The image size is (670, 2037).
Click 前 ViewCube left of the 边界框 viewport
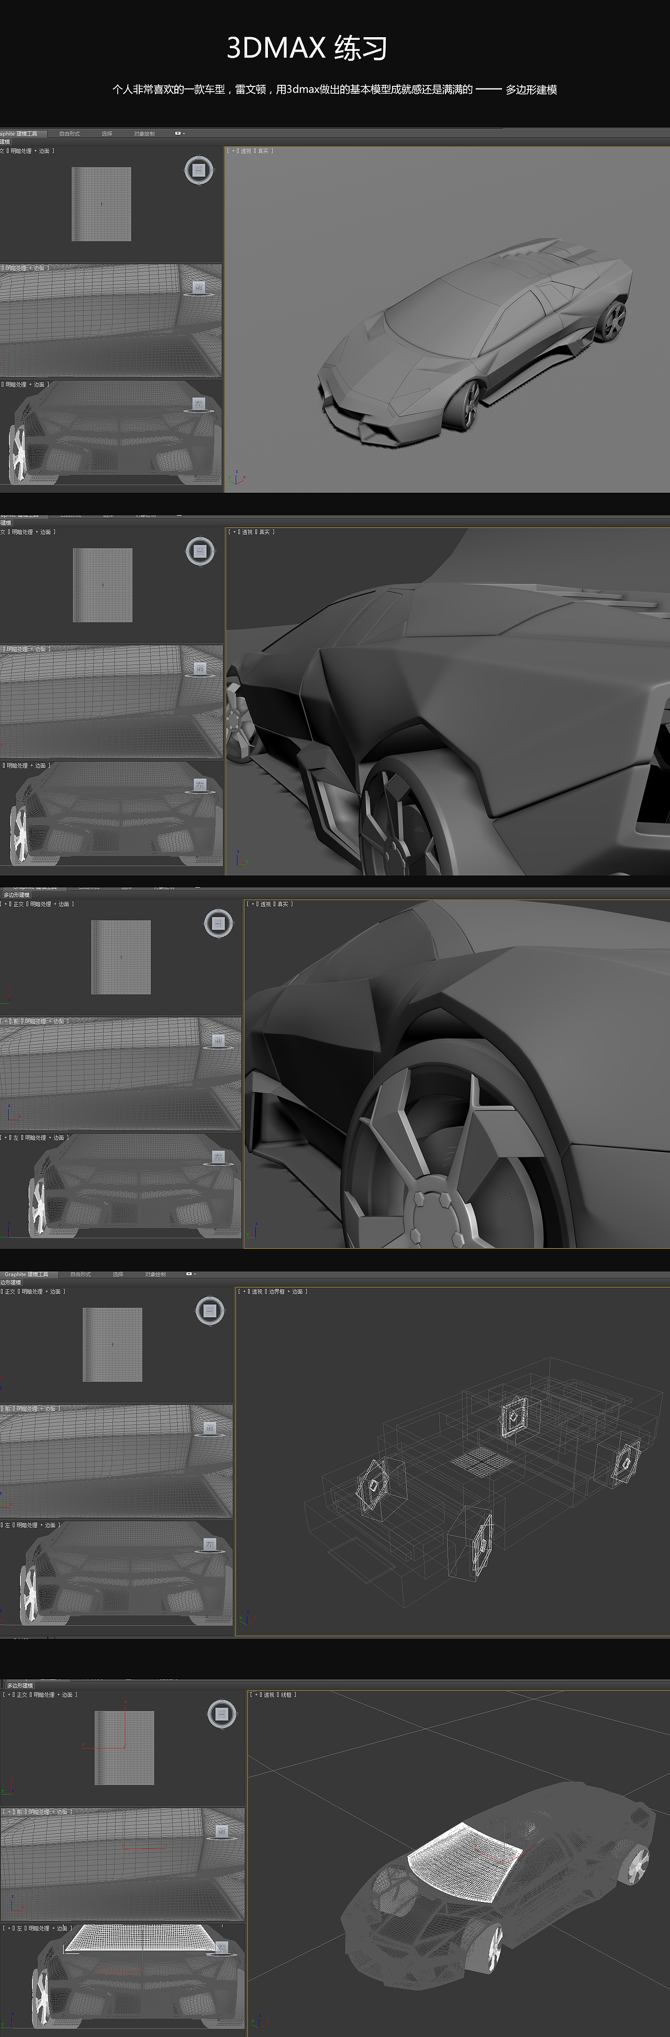pyautogui.click(x=209, y=1428)
